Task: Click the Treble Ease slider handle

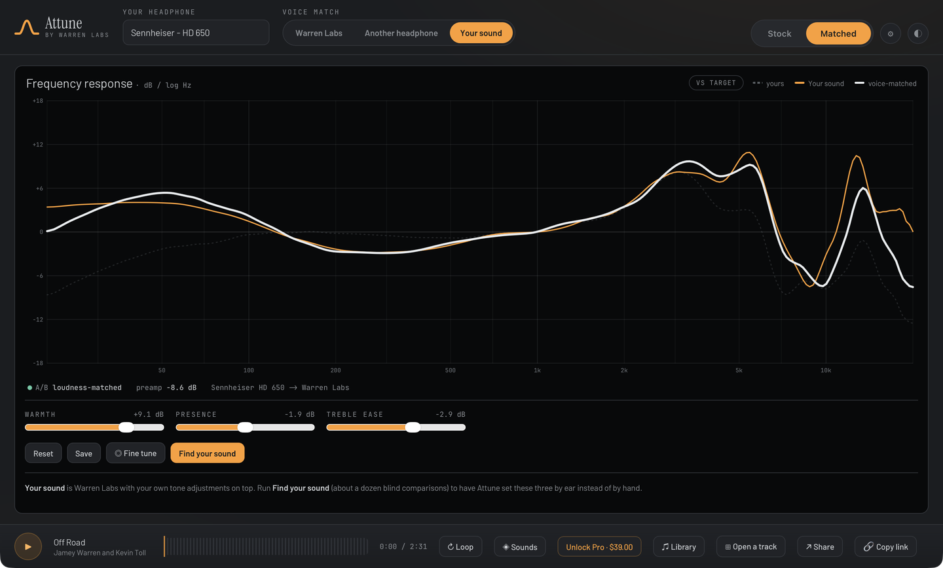Action: click(413, 427)
